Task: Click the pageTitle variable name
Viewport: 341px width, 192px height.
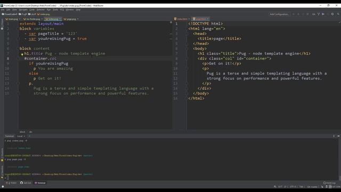Action: [x=48, y=34]
